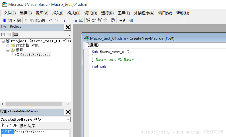Open VBA Help question mark icon

113,20
